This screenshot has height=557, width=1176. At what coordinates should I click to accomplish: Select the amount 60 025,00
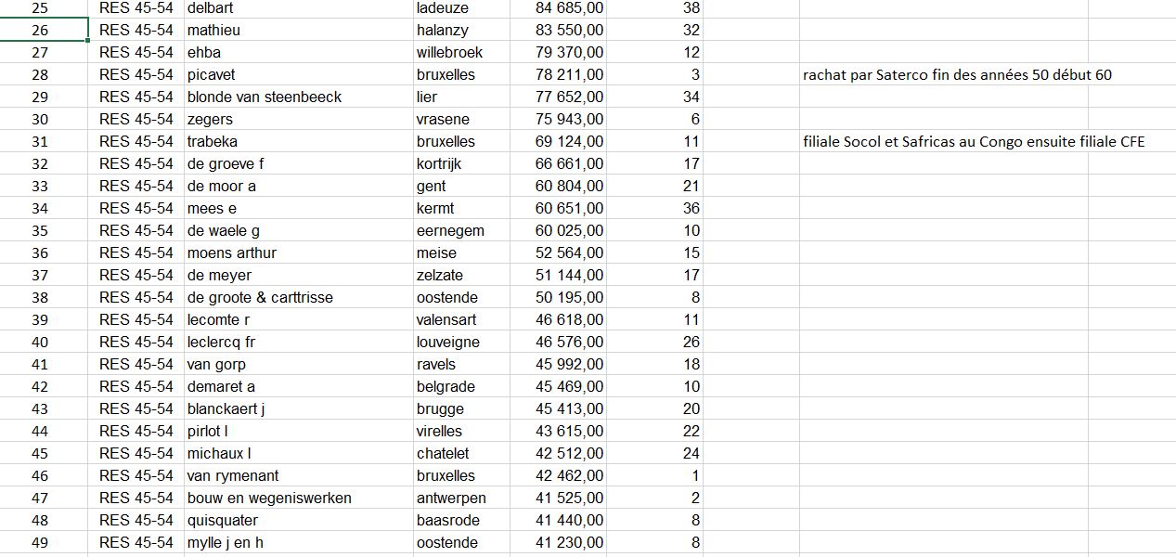pyautogui.click(x=569, y=230)
